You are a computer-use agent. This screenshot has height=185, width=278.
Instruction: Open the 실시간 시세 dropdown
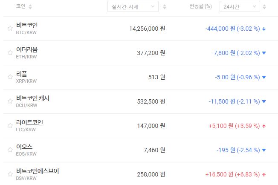click(133, 6)
